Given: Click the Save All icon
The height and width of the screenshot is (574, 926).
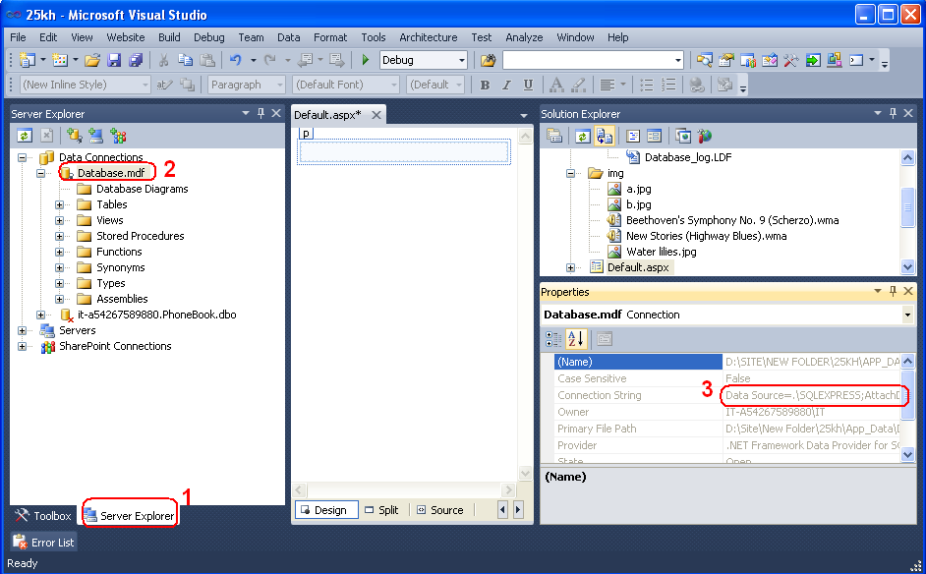Looking at the screenshot, I should 136,60.
